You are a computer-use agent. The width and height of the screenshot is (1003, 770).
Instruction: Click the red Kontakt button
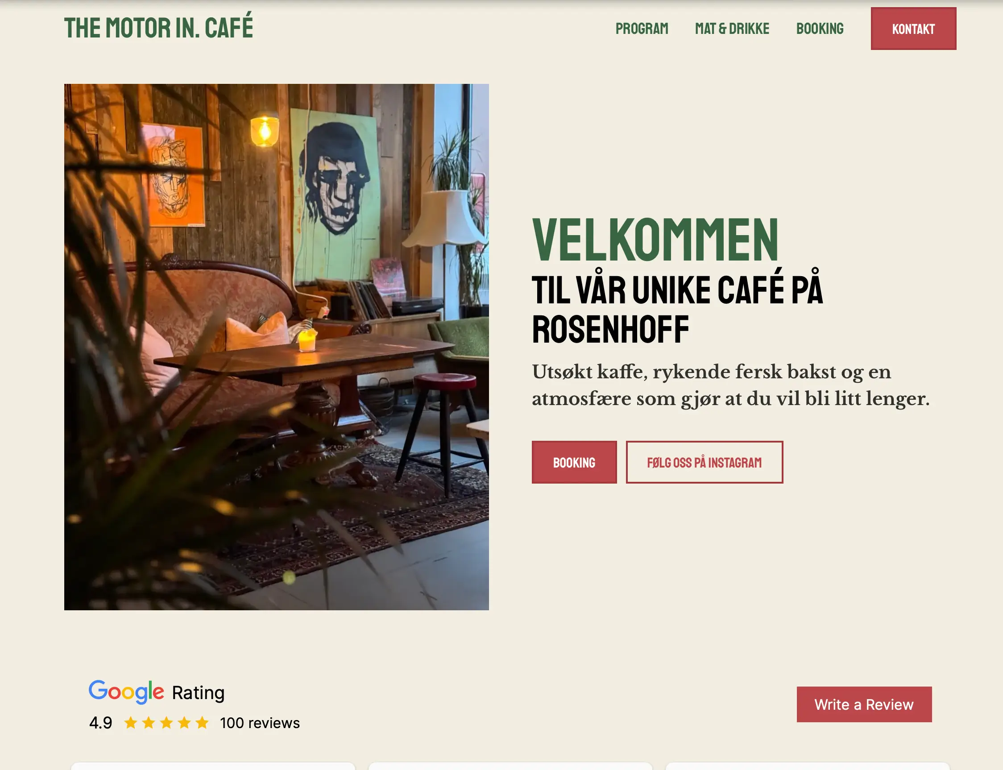pyautogui.click(x=913, y=29)
